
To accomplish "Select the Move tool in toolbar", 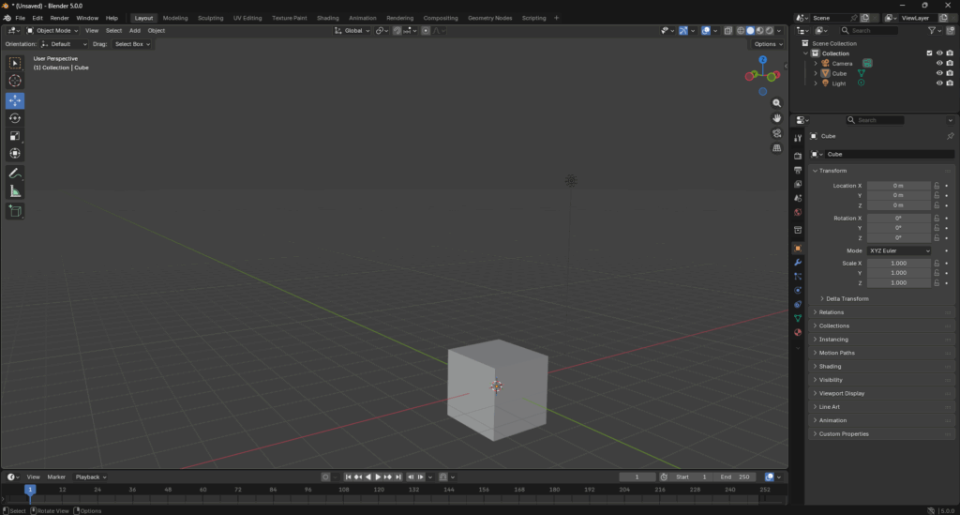I will [x=15, y=100].
